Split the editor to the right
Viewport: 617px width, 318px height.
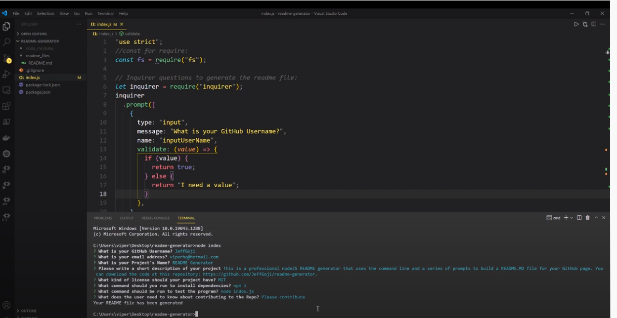tap(594, 24)
